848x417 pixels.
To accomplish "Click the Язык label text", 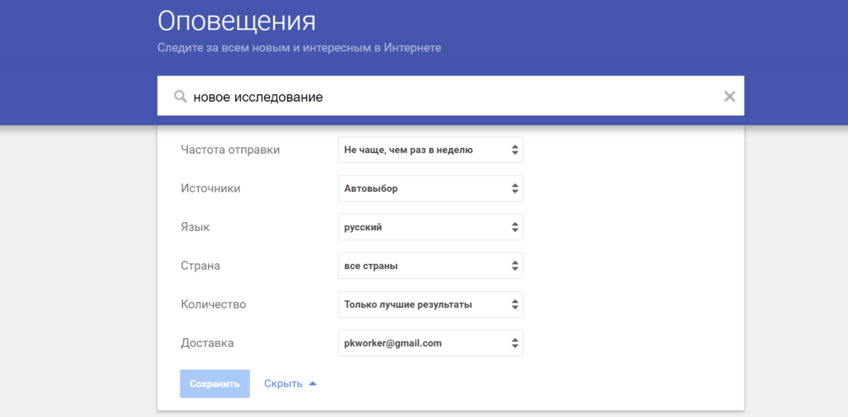I will coord(195,227).
